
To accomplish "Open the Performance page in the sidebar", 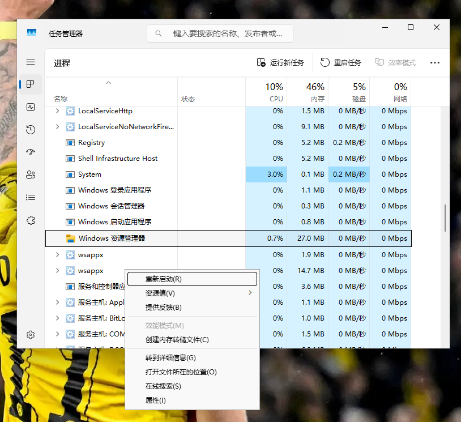I will point(31,107).
